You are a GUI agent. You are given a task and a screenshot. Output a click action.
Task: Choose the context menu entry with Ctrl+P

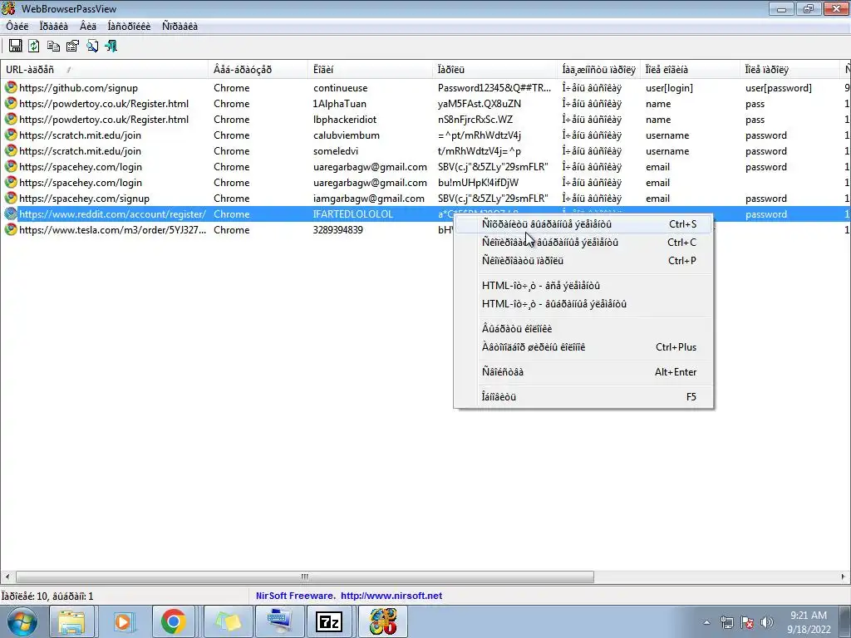click(584, 261)
